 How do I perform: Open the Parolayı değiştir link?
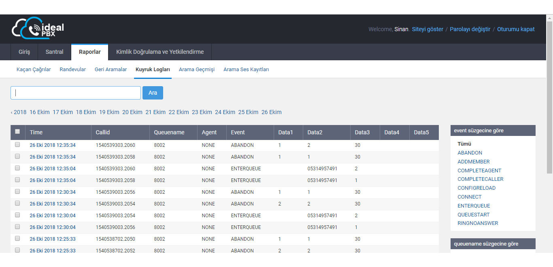470,29
